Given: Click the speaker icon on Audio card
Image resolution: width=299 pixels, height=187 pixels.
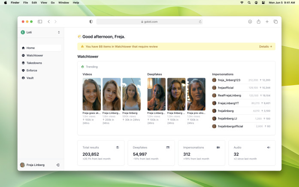Looking at the screenshot, I should click(x=269, y=147).
